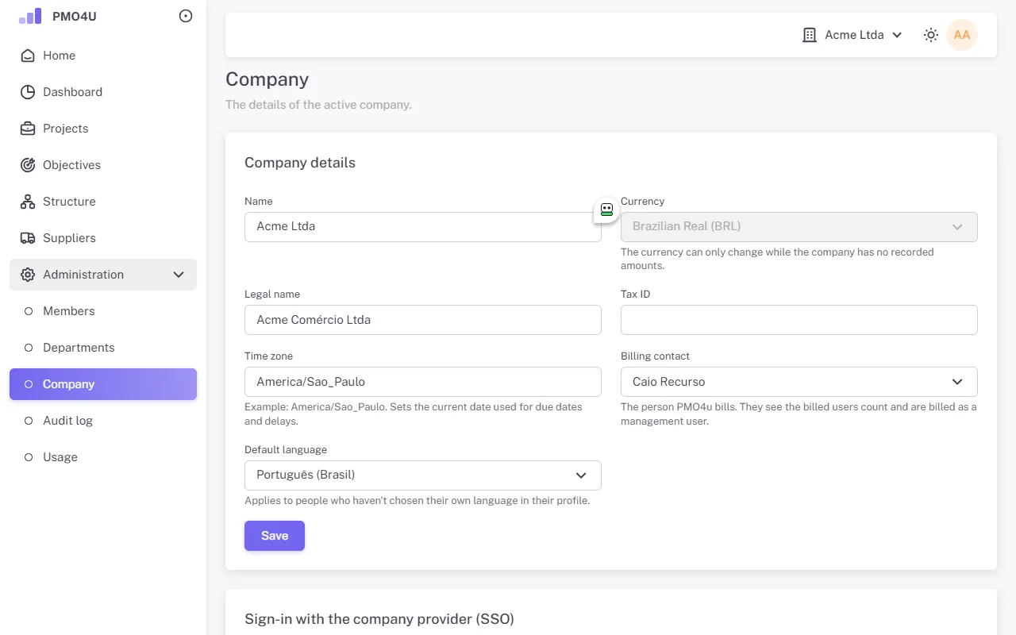This screenshot has width=1016, height=635.
Task: Switch theme with the sun icon
Action: [931, 35]
